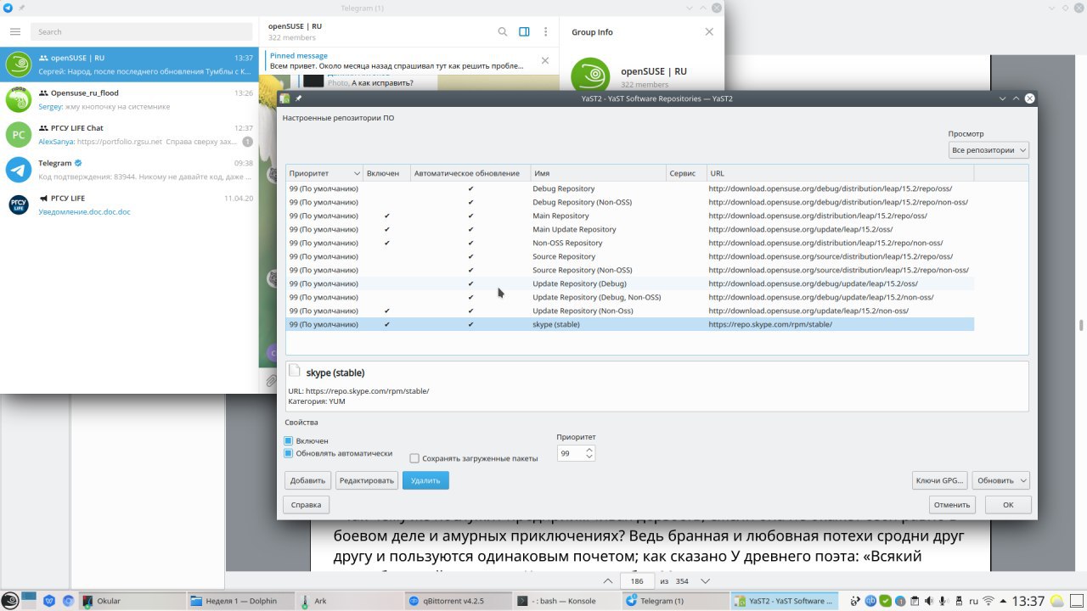This screenshot has height=611, width=1087.
Task: Toggle enabled checkmark of Update Repository (Non-Oss)
Action: pos(387,311)
